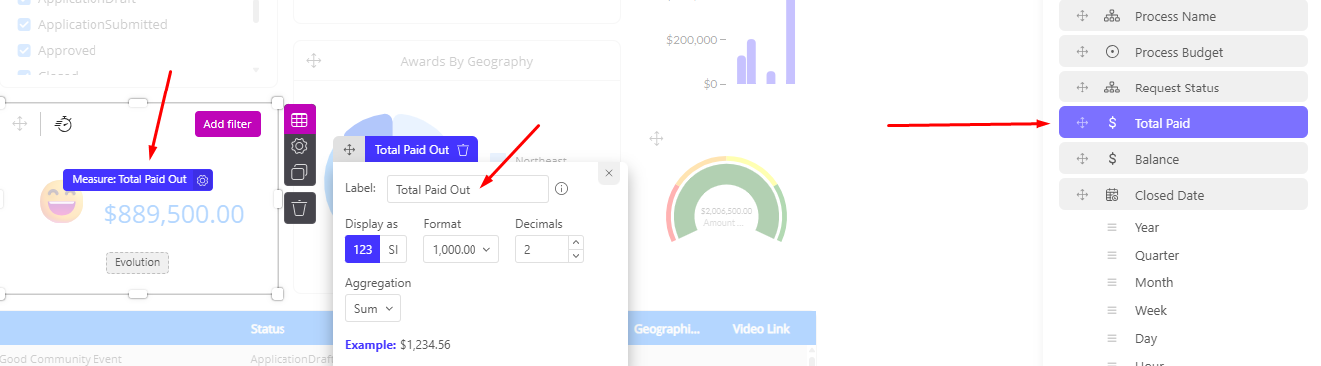
Task: Select the SI display mode
Action: click(x=393, y=249)
